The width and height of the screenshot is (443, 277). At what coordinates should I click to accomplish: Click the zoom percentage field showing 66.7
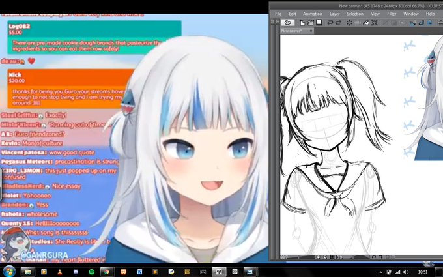[x=284, y=257]
